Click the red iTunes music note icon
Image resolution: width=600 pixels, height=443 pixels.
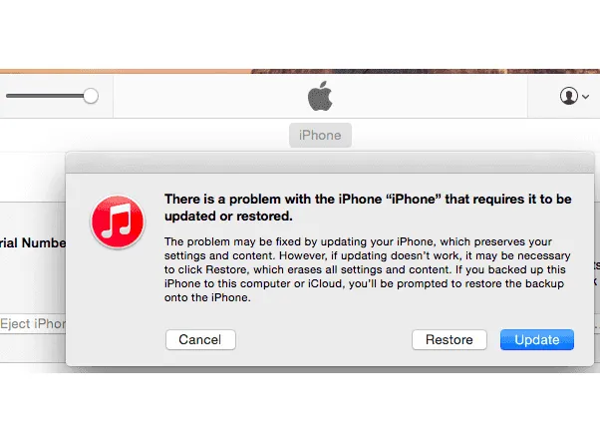(118, 221)
